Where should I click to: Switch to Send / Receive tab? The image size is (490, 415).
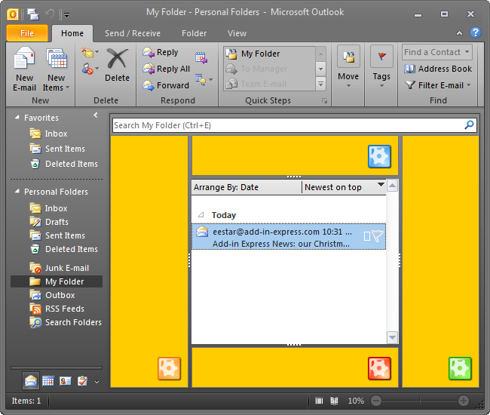coord(133,33)
